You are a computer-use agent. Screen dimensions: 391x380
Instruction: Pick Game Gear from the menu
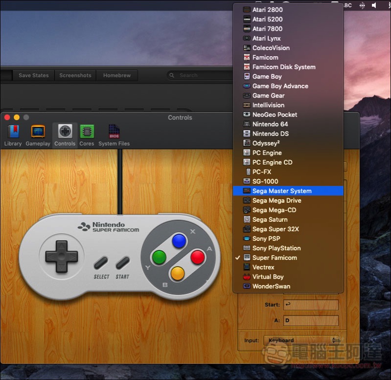[x=288, y=95]
